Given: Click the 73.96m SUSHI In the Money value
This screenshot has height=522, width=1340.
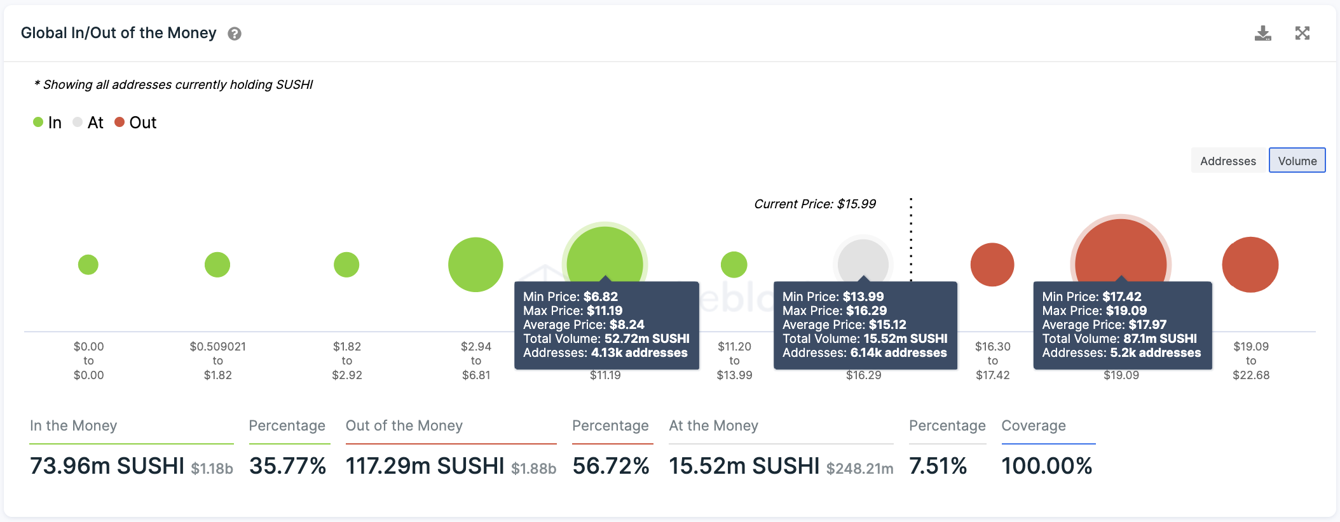Looking at the screenshot, I should [107, 466].
